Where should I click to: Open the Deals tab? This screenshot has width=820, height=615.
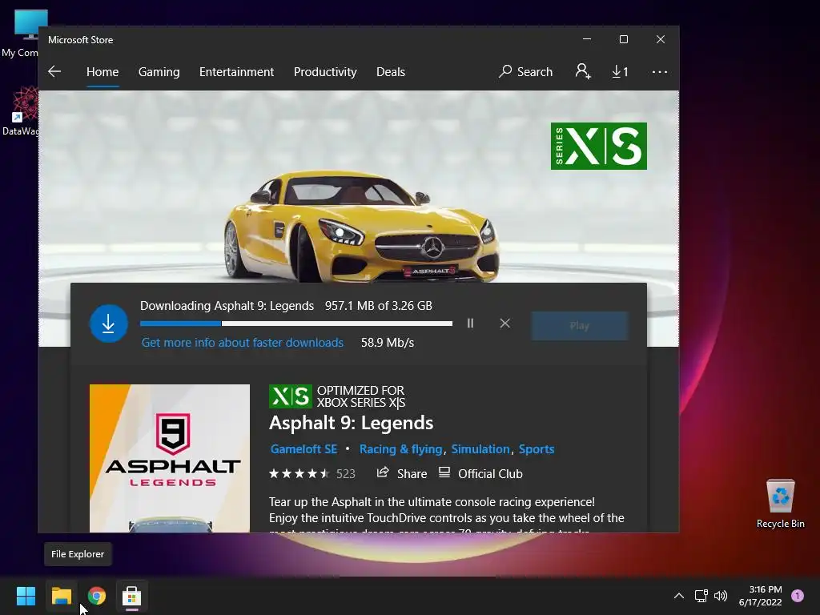(x=391, y=71)
